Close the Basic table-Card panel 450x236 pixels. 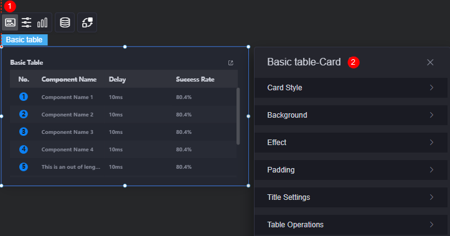tap(430, 62)
